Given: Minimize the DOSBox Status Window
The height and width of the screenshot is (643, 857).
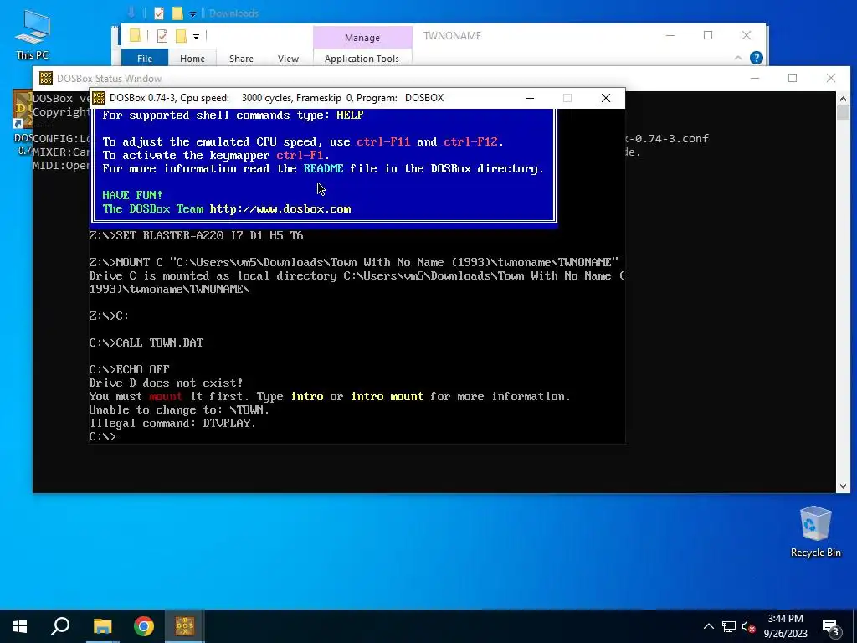Looking at the screenshot, I should [x=755, y=78].
